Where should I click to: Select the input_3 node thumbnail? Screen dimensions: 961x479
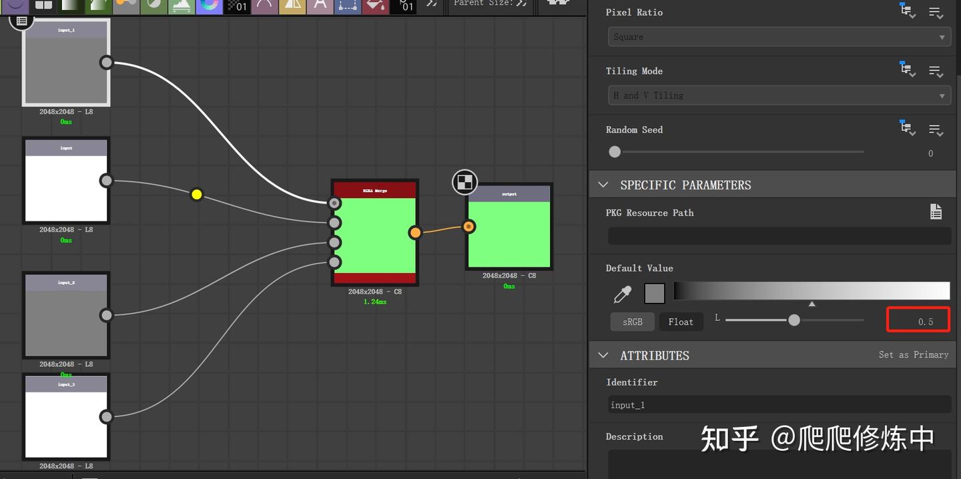(66, 424)
